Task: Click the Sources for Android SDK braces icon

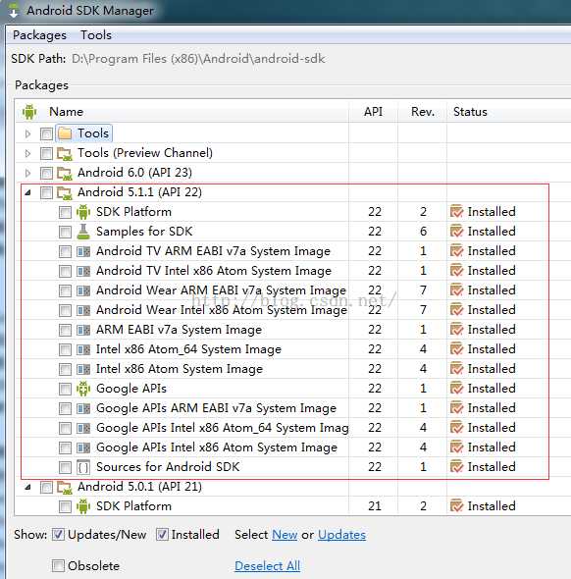Action: pos(83,467)
